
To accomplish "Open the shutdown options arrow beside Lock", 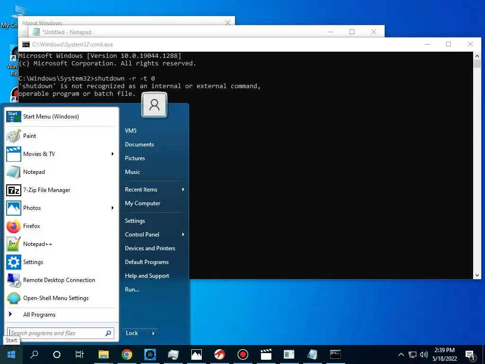I will [153, 333].
